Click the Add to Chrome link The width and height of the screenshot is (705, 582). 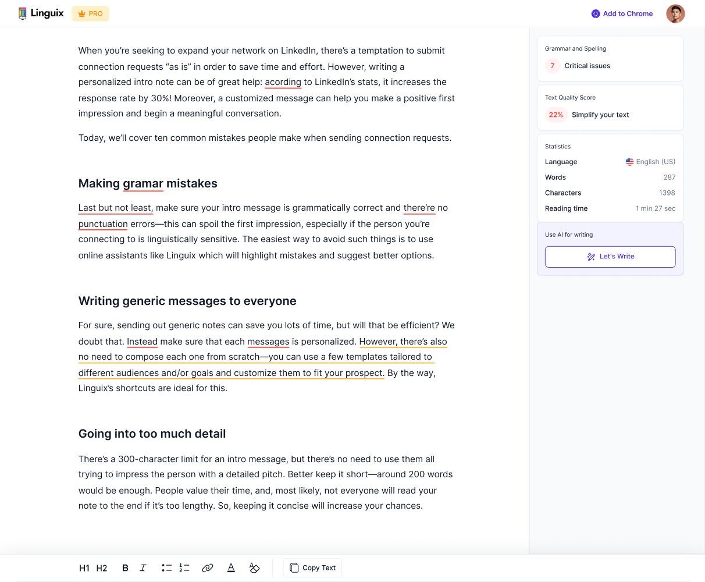[x=622, y=13]
